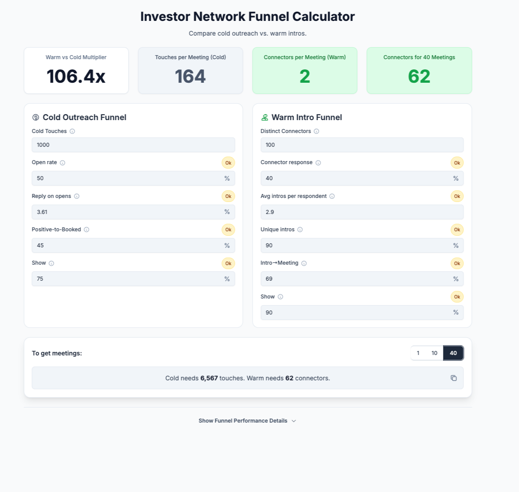This screenshot has height=492, width=519.
Task: Click info icon beside Distinct Connectors
Action: point(317,131)
